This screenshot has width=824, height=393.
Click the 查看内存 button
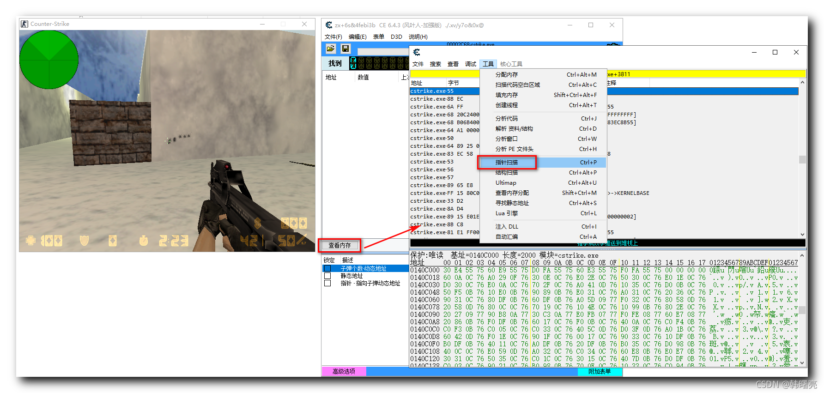(x=339, y=245)
